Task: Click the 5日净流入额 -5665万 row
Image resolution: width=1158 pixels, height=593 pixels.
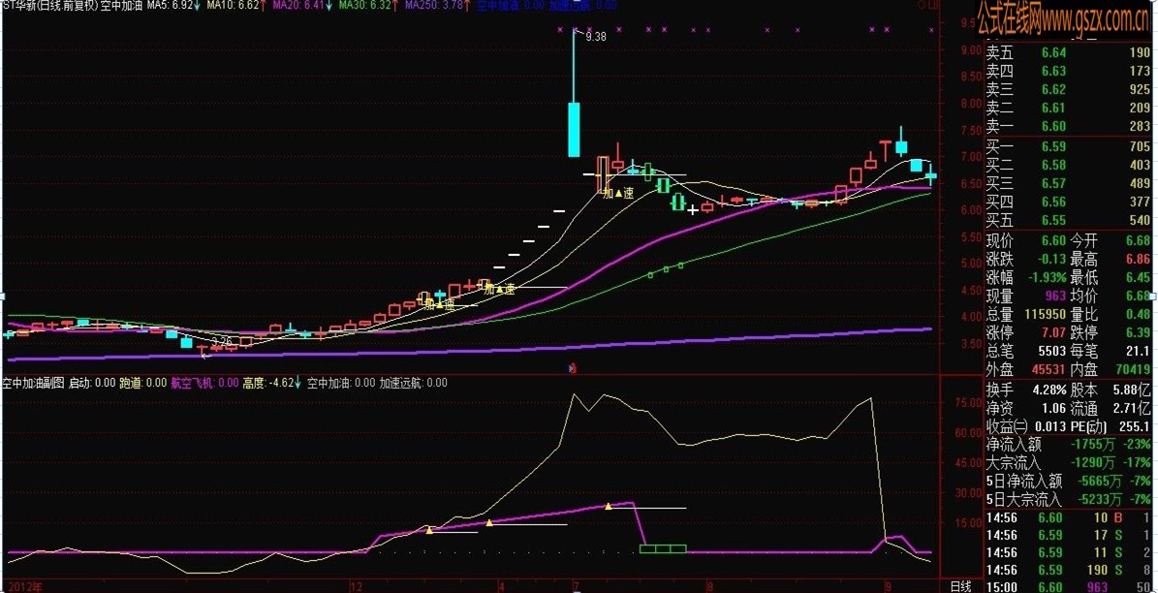Action: pos(1070,482)
